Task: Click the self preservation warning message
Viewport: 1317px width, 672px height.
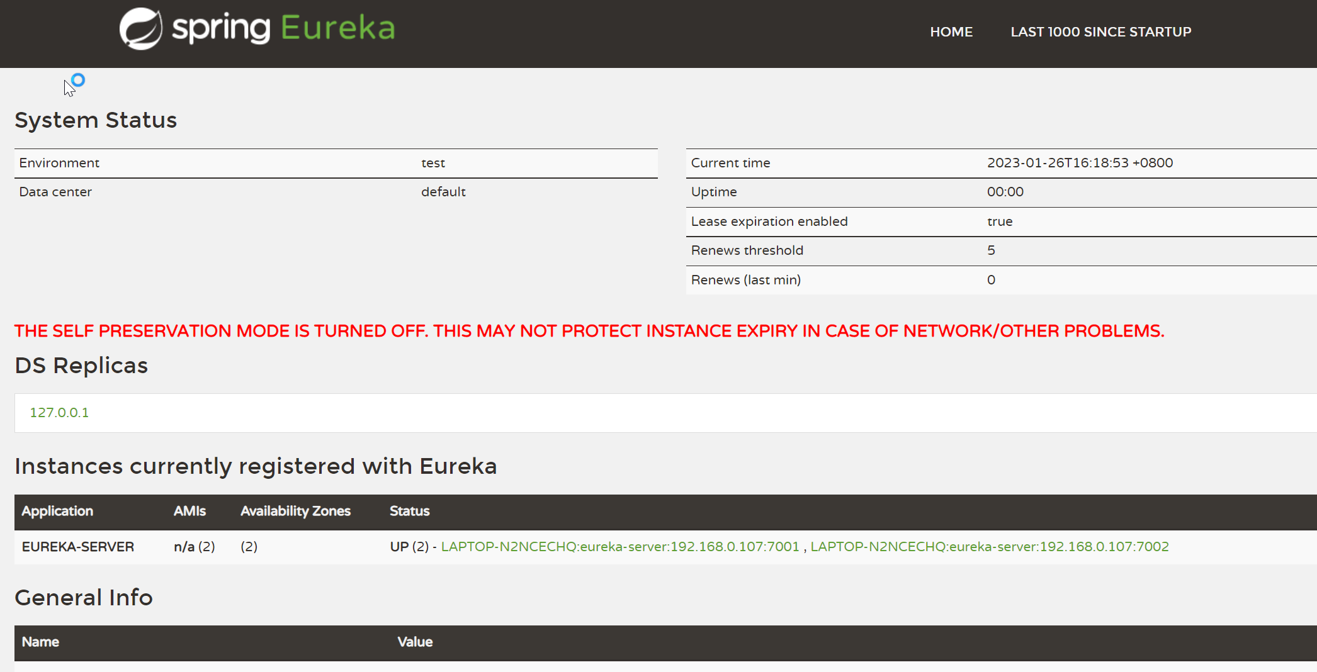Action: [589, 330]
